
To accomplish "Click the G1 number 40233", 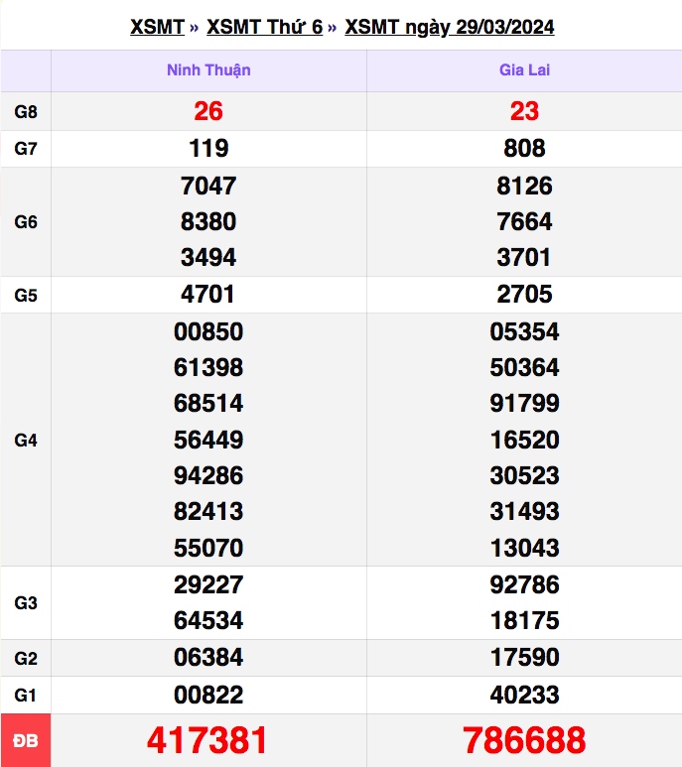I will coord(524,695).
